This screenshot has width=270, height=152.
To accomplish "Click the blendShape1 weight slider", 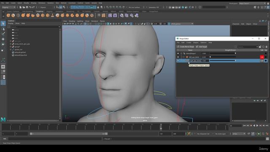I will [x=223, y=54].
